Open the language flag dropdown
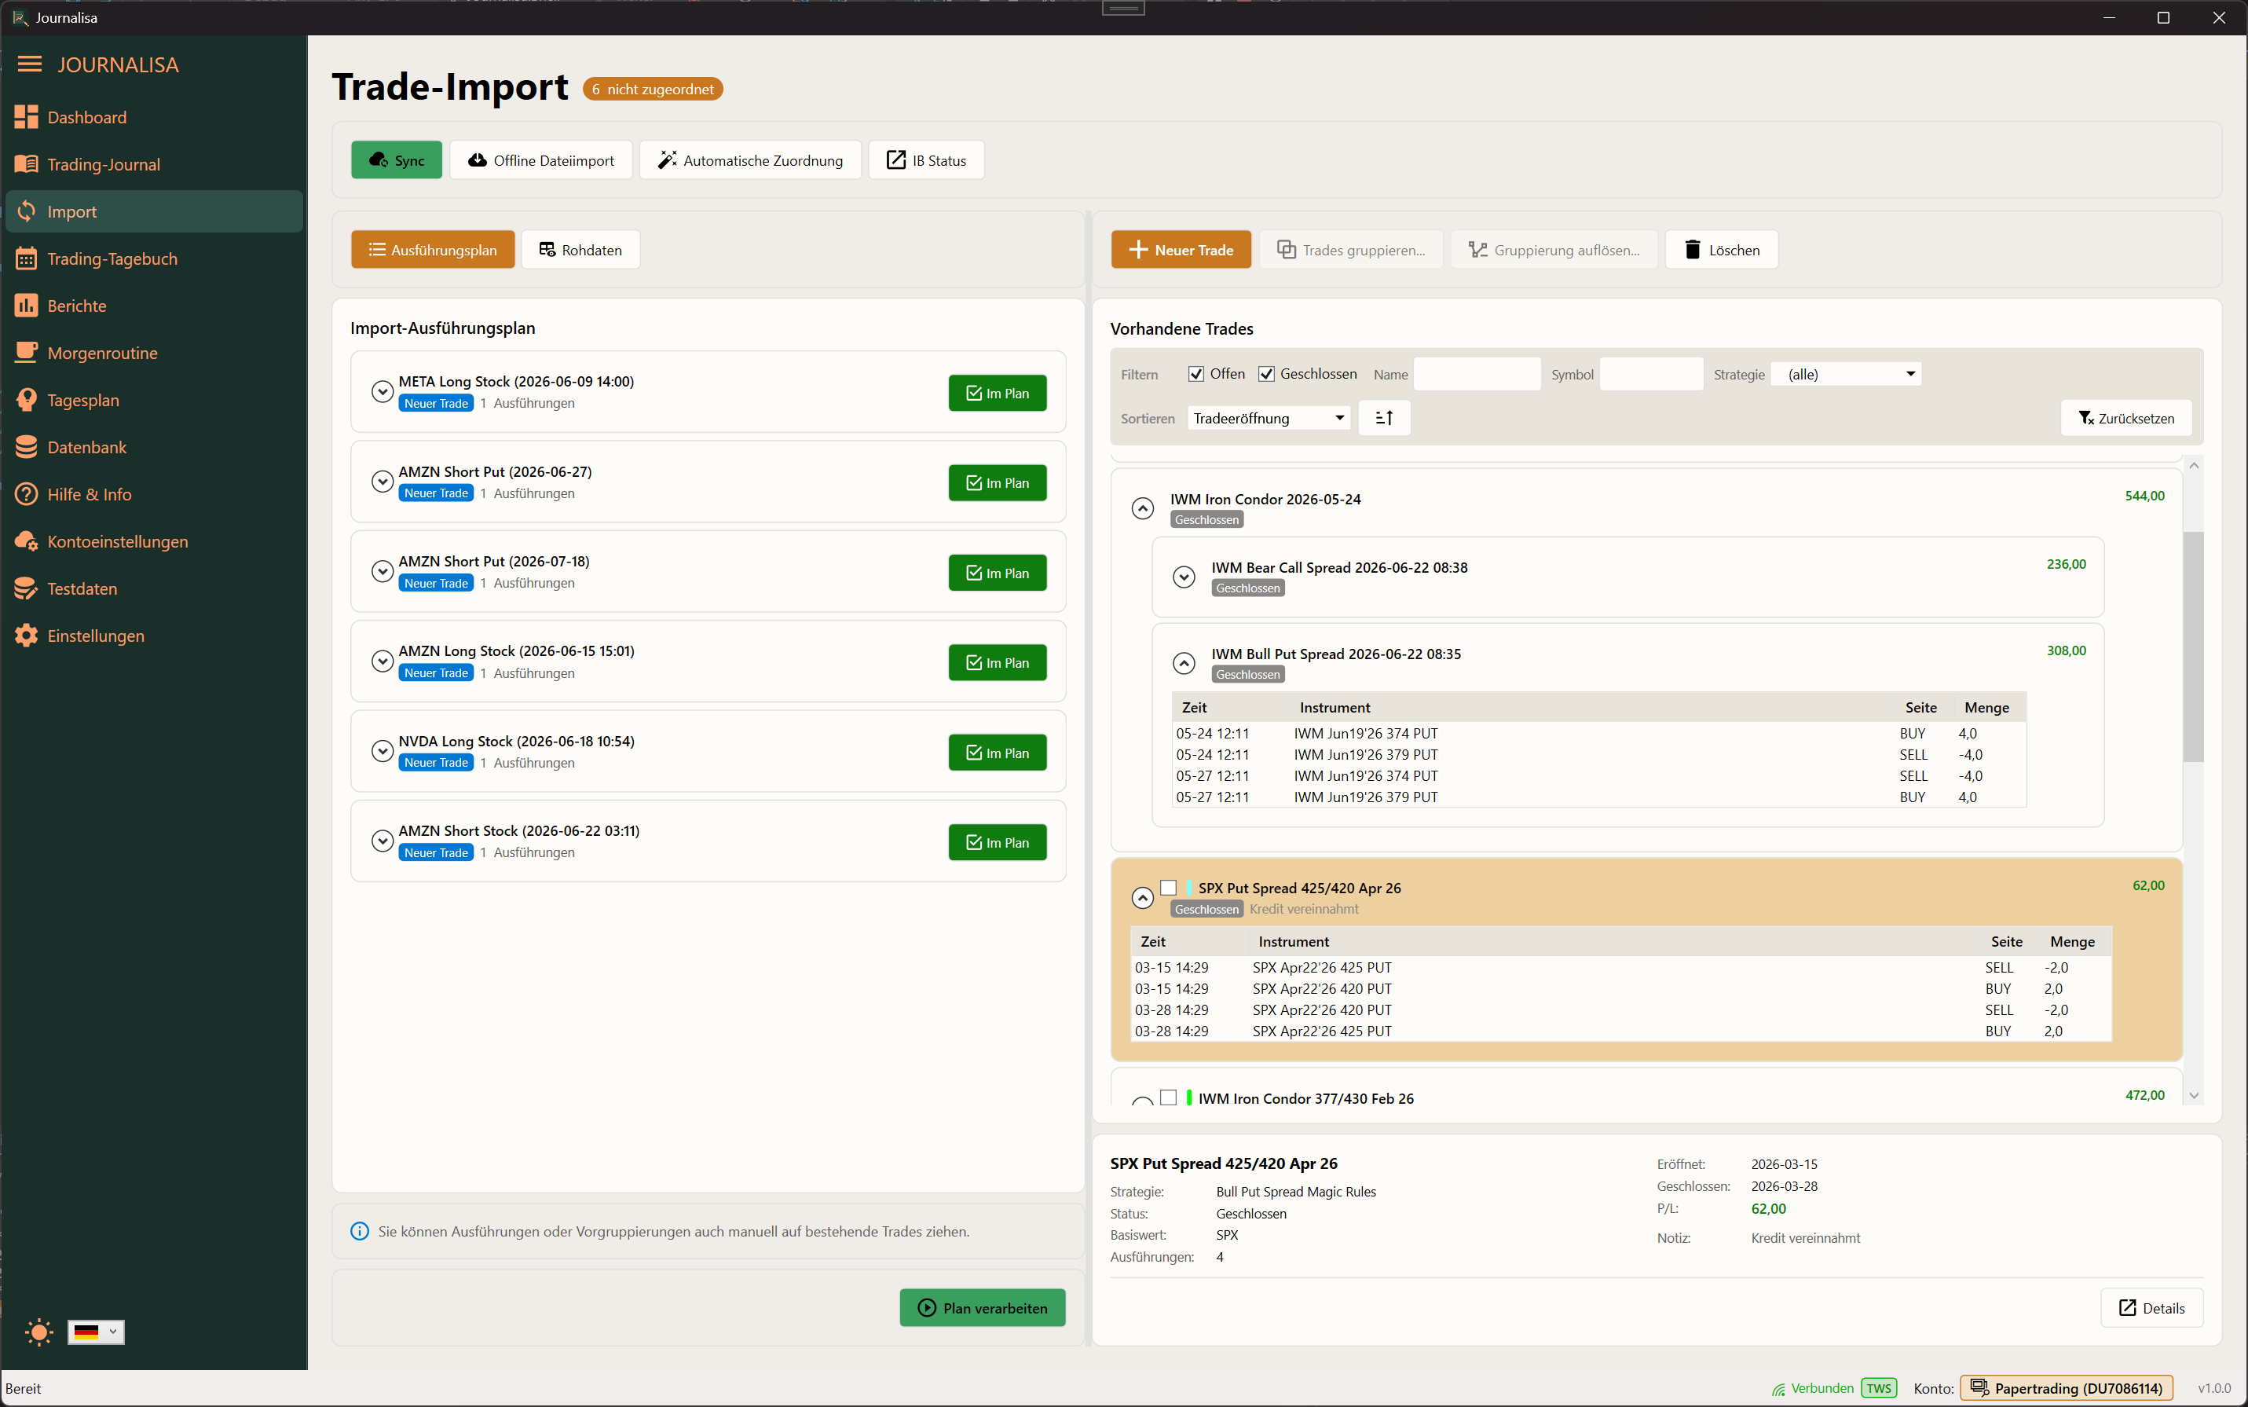This screenshot has width=2248, height=1407. pos(96,1332)
